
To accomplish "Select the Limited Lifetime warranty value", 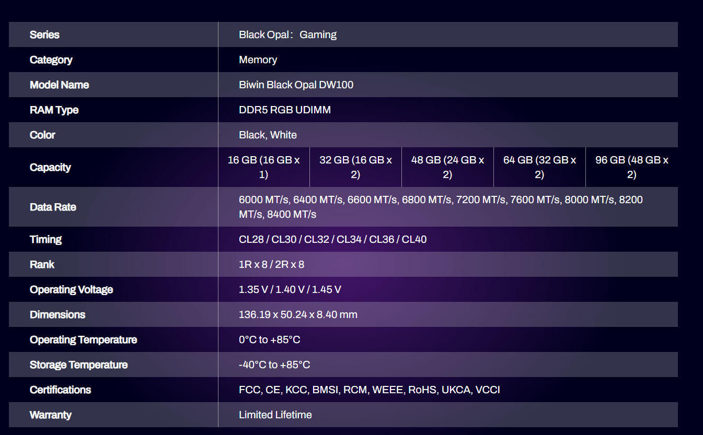I will pos(275,415).
